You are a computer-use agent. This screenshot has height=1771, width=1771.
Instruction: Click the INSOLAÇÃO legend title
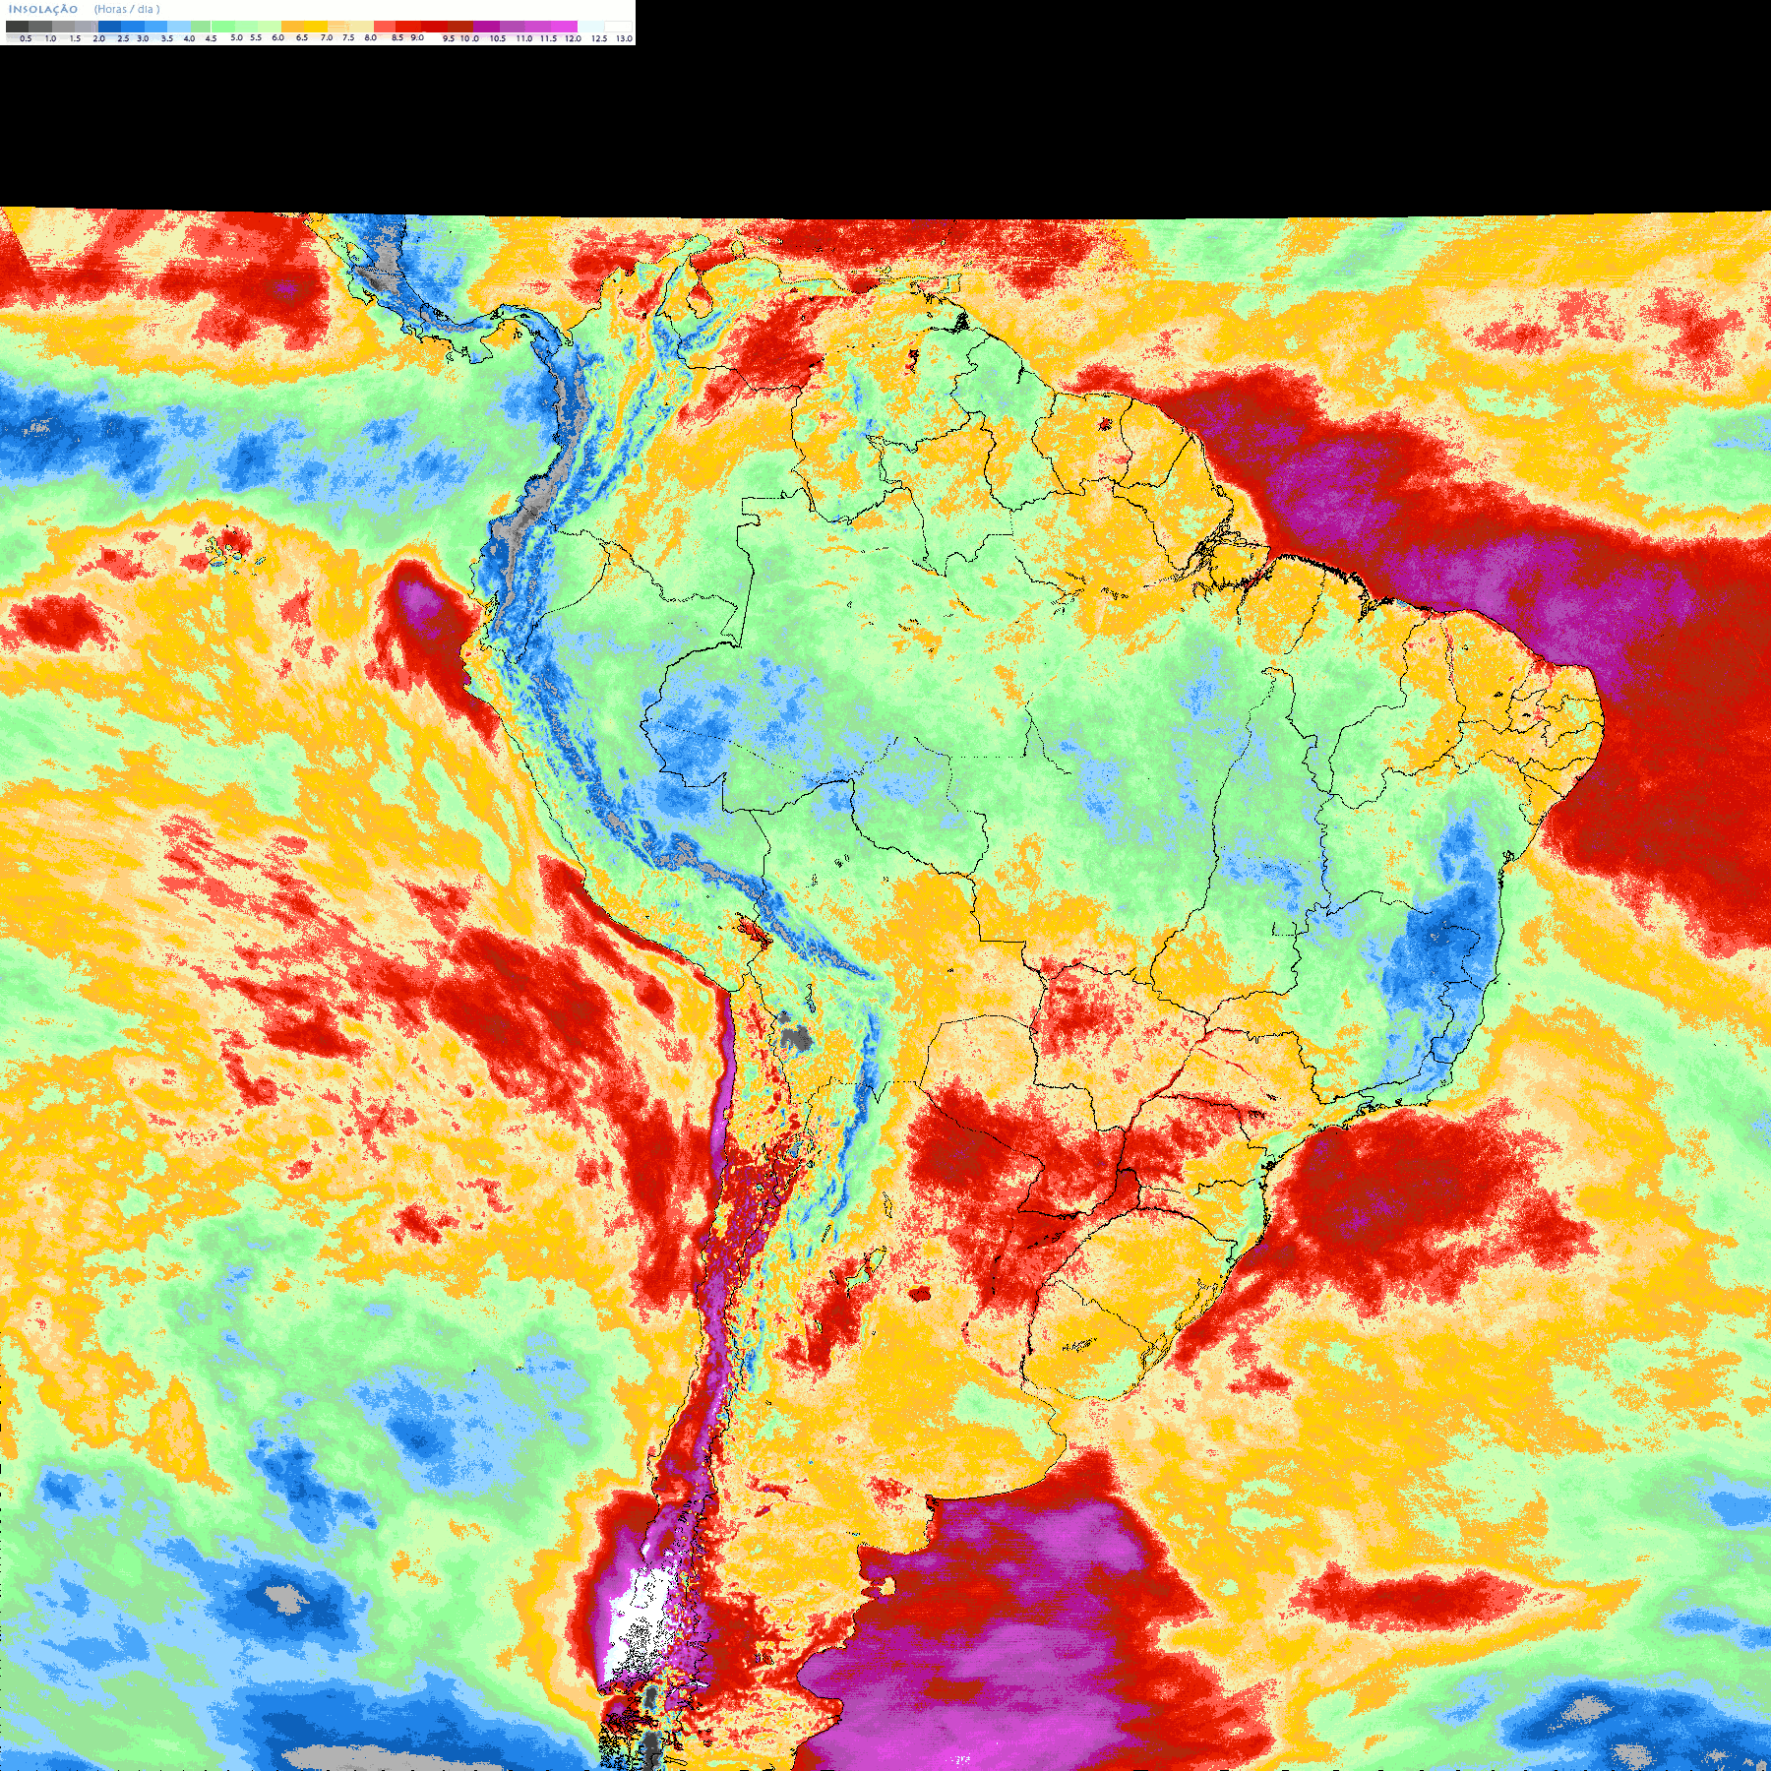click(43, 9)
